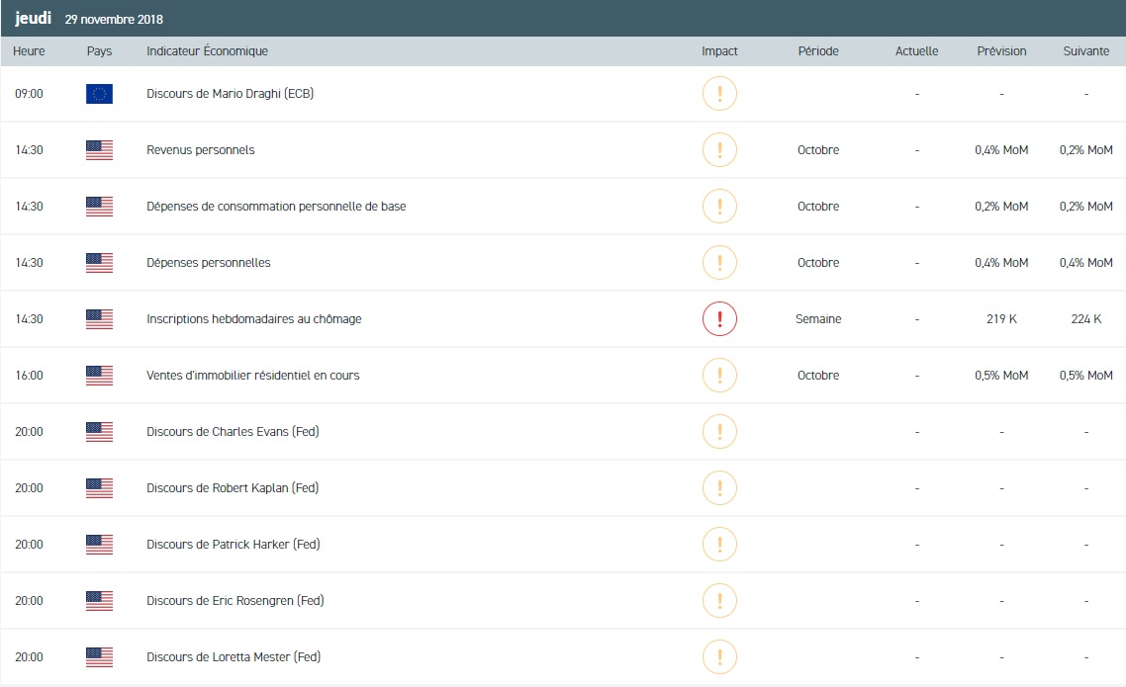
Task: Click the jeudi 29 novembre 2018 date header
Action: [89, 19]
